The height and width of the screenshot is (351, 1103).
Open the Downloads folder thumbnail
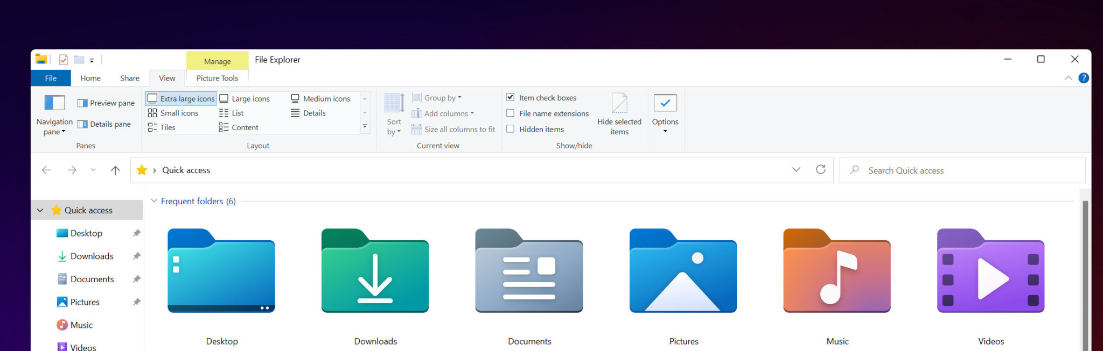coord(375,271)
